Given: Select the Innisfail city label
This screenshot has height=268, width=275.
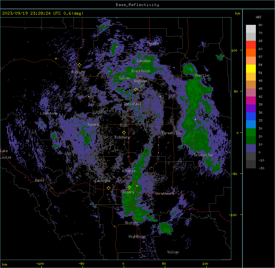Looking at the screenshot, I should pyautogui.click(x=132, y=104).
